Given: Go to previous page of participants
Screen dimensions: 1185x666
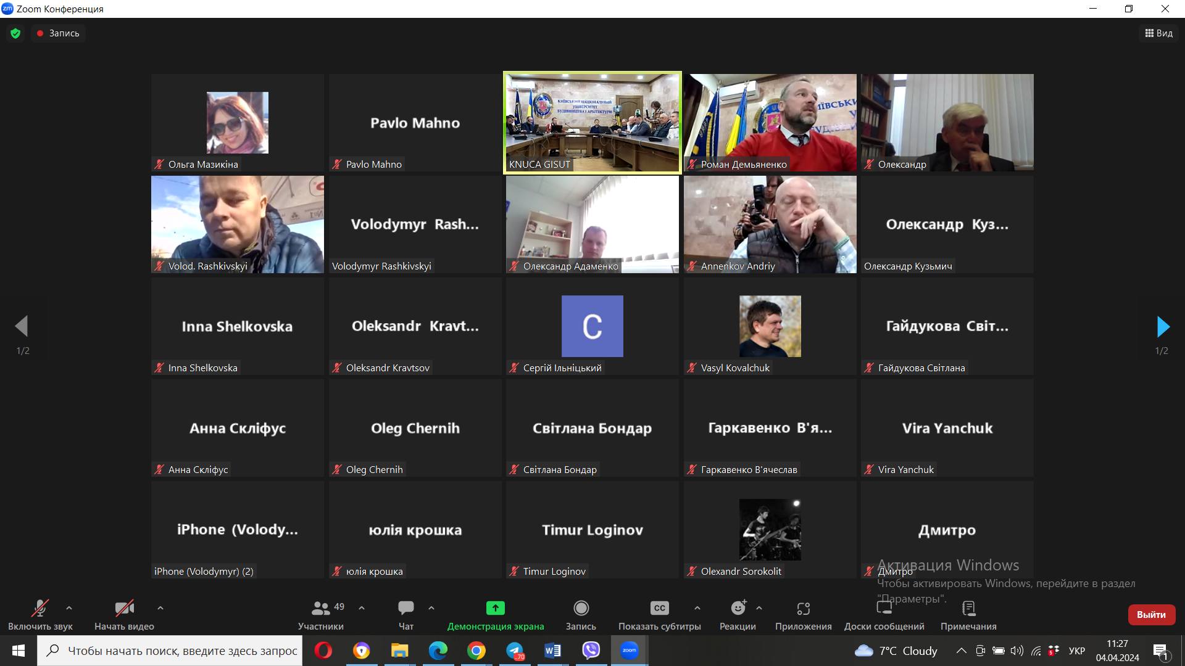Looking at the screenshot, I should (22, 327).
